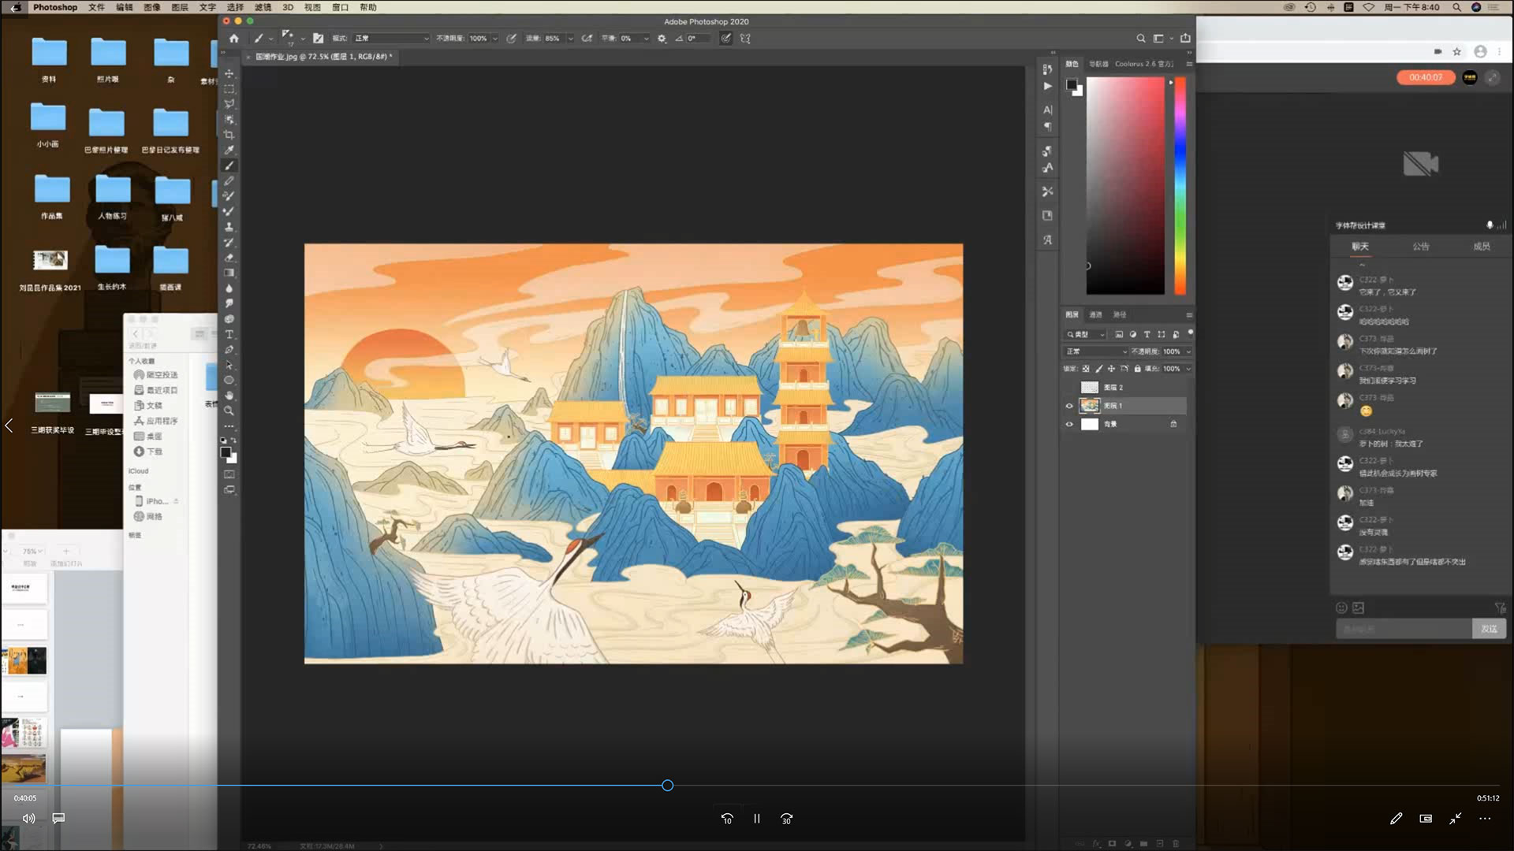The width and height of the screenshot is (1514, 851).
Task: Rewind video 10 seconds
Action: coord(727,819)
